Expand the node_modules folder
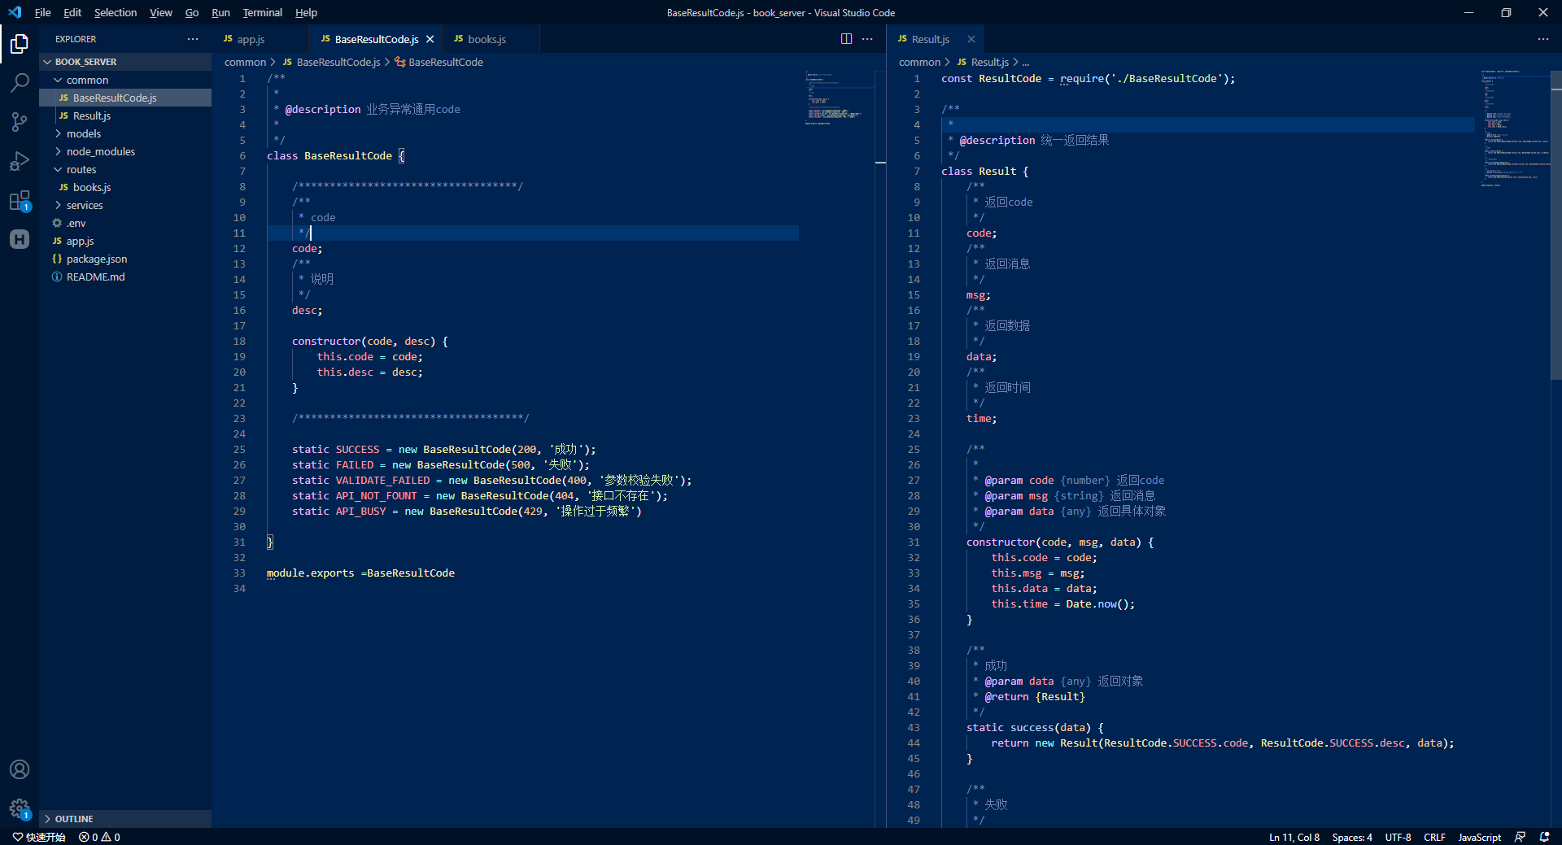Image resolution: width=1562 pixels, height=845 pixels. coord(125,151)
